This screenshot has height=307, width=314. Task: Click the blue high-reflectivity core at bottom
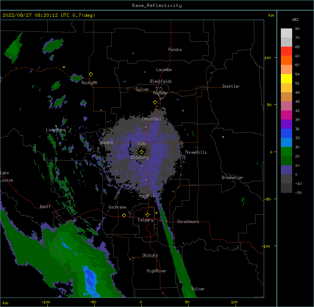(x=90, y=280)
